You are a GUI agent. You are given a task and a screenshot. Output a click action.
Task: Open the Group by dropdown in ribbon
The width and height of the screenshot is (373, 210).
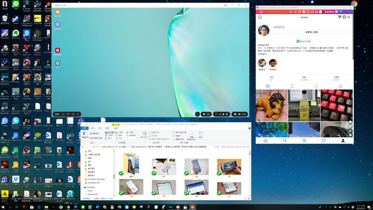pos(155,132)
